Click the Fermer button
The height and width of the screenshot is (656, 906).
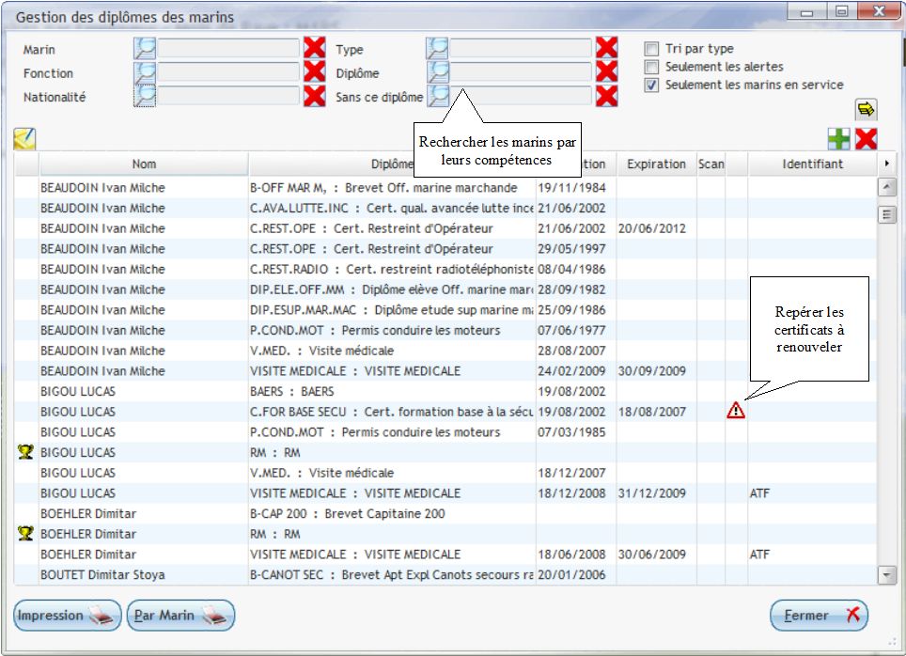click(x=819, y=616)
